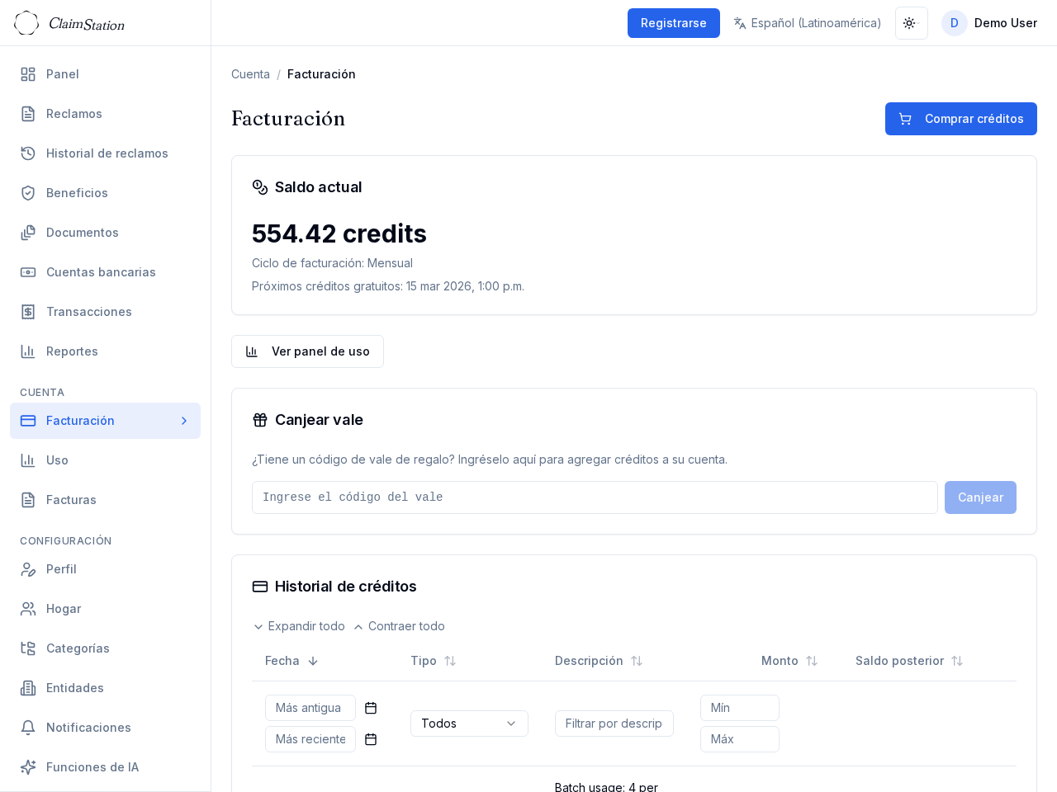Collapse all rows with Contraer todo
The image size is (1057, 792).
tap(399, 626)
